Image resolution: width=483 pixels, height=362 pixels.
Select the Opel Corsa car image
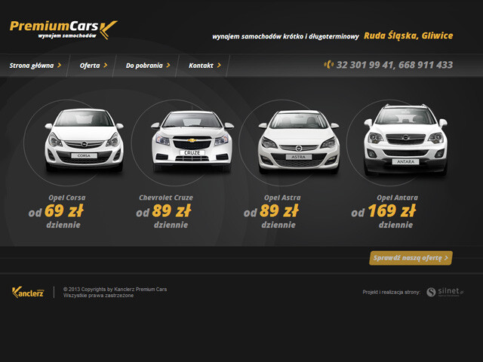[84, 140]
